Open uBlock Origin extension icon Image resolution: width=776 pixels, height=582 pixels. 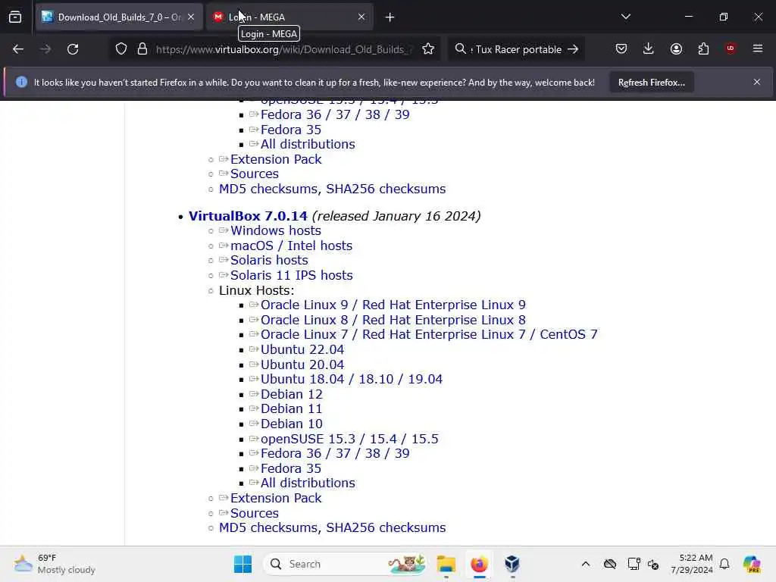(x=731, y=48)
